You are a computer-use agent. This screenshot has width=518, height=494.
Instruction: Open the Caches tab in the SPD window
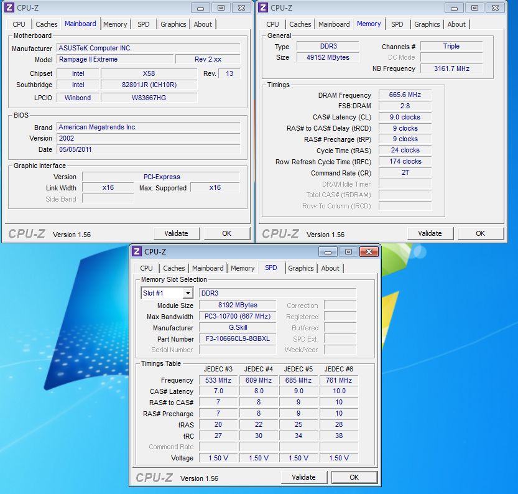(174, 268)
